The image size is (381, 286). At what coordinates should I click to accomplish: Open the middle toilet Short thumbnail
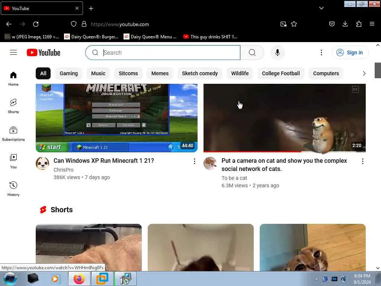click(x=201, y=248)
